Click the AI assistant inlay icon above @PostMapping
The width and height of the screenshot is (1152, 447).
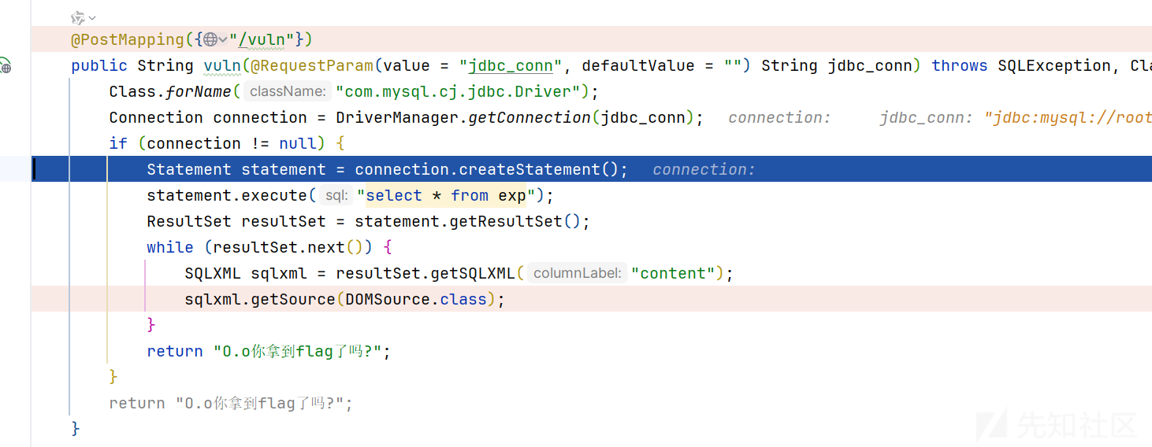click(77, 17)
